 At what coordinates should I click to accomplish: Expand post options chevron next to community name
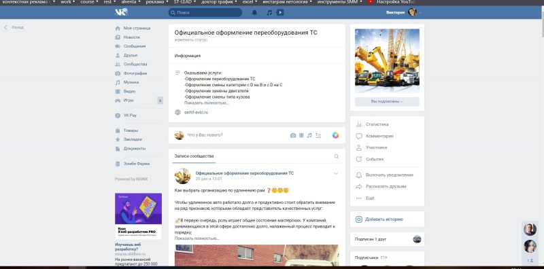pyautogui.click(x=335, y=173)
